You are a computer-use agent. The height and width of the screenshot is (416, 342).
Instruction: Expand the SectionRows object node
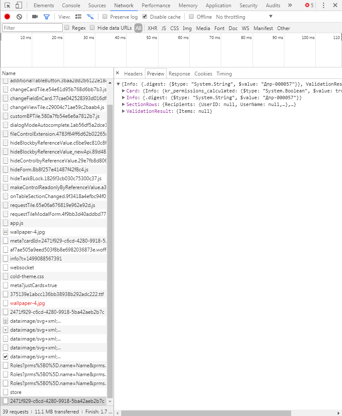123,104
